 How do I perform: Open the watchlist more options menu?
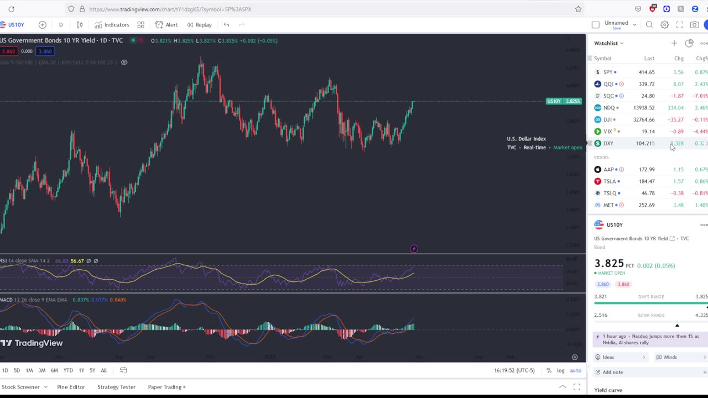pyautogui.click(x=704, y=43)
